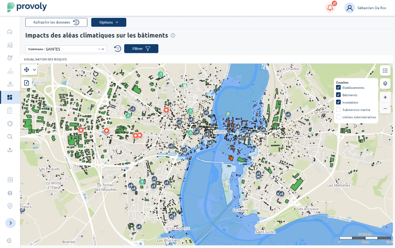Click the map scale bar
Image resolution: width=395 pixels, height=248 pixels.
click(365, 238)
